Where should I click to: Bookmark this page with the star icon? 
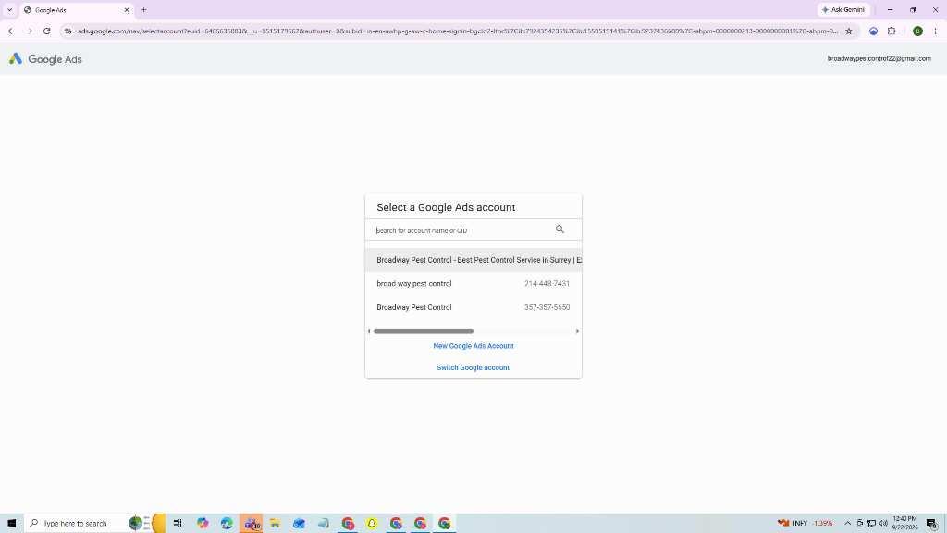coord(849,31)
